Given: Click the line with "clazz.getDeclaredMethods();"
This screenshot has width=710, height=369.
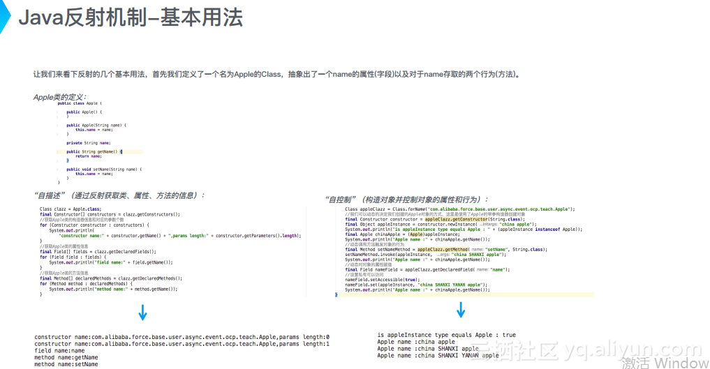Looking at the screenshot, I should (111, 278).
